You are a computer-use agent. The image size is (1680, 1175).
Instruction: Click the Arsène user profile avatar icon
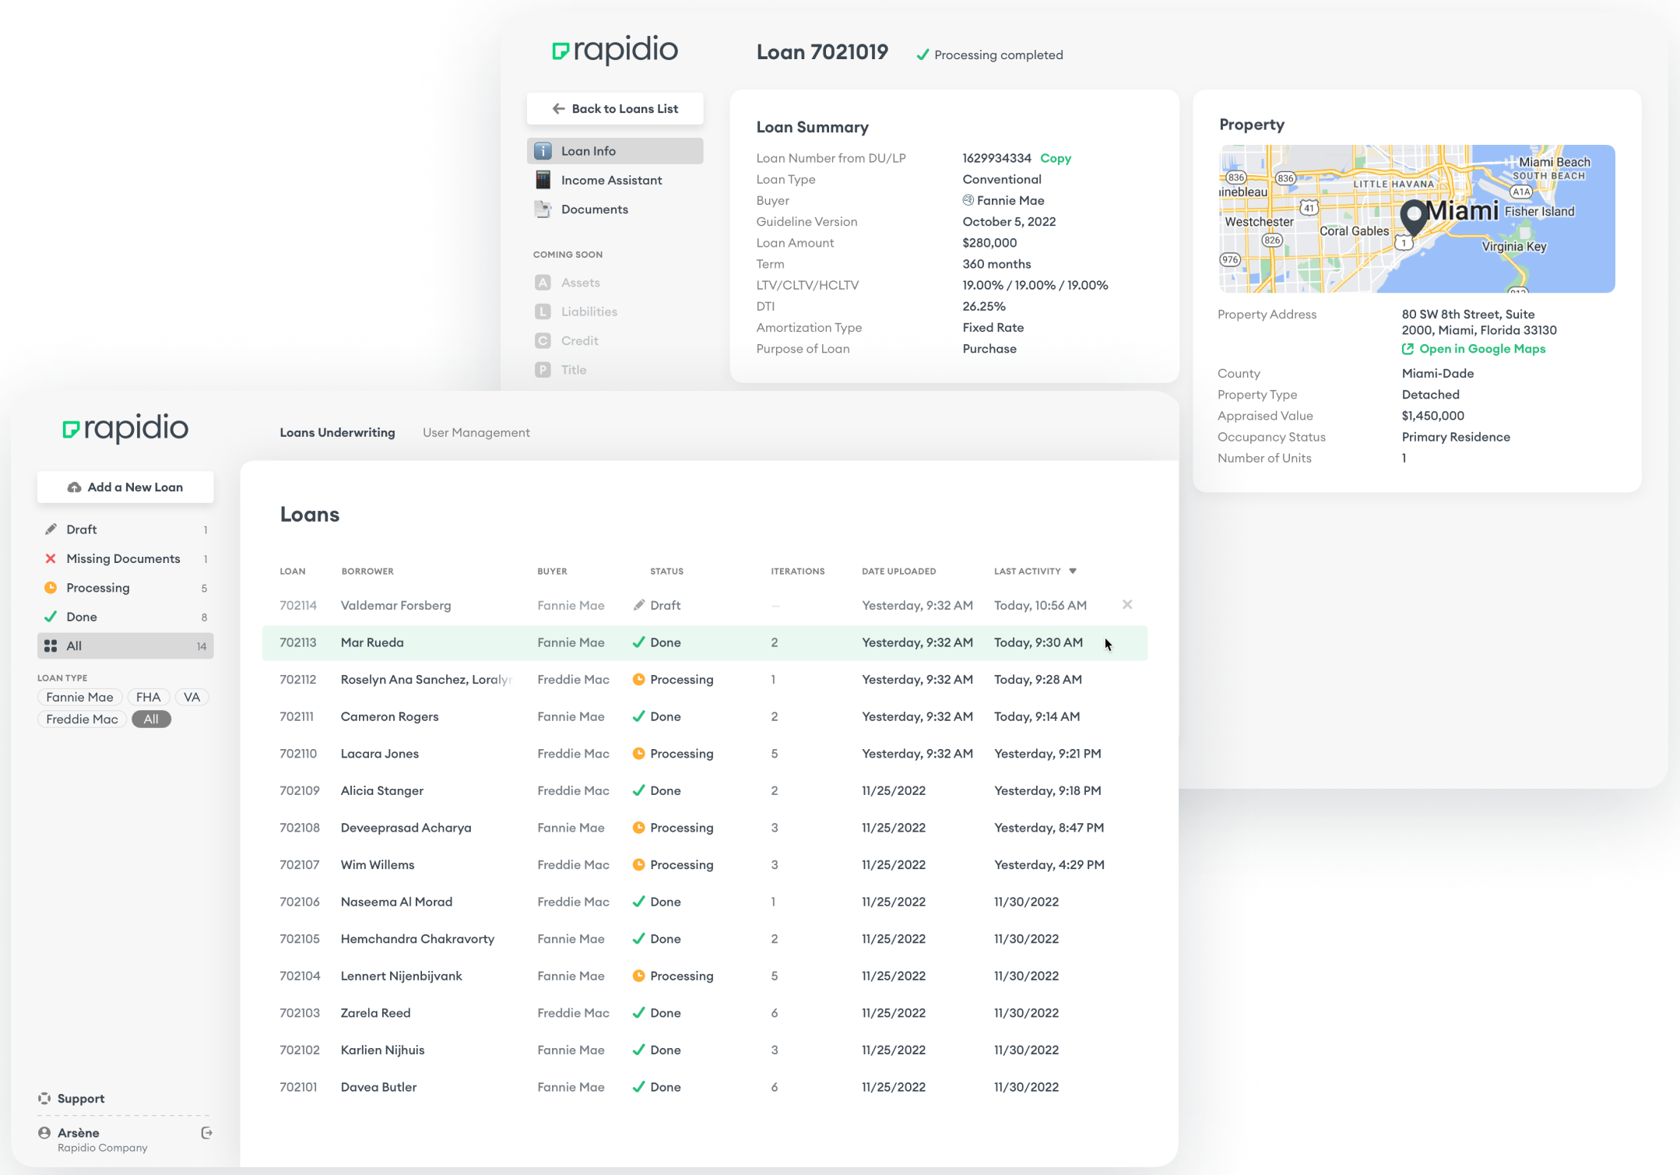(x=44, y=1133)
